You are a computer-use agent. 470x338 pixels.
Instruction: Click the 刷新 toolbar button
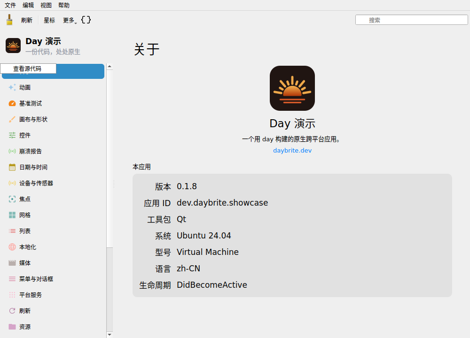(27, 20)
